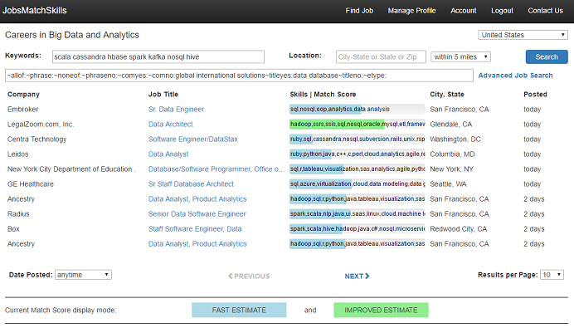Open the Contact Us page
Image resolution: width=574 pixels, height=328 pixels.
coord(546,11)
